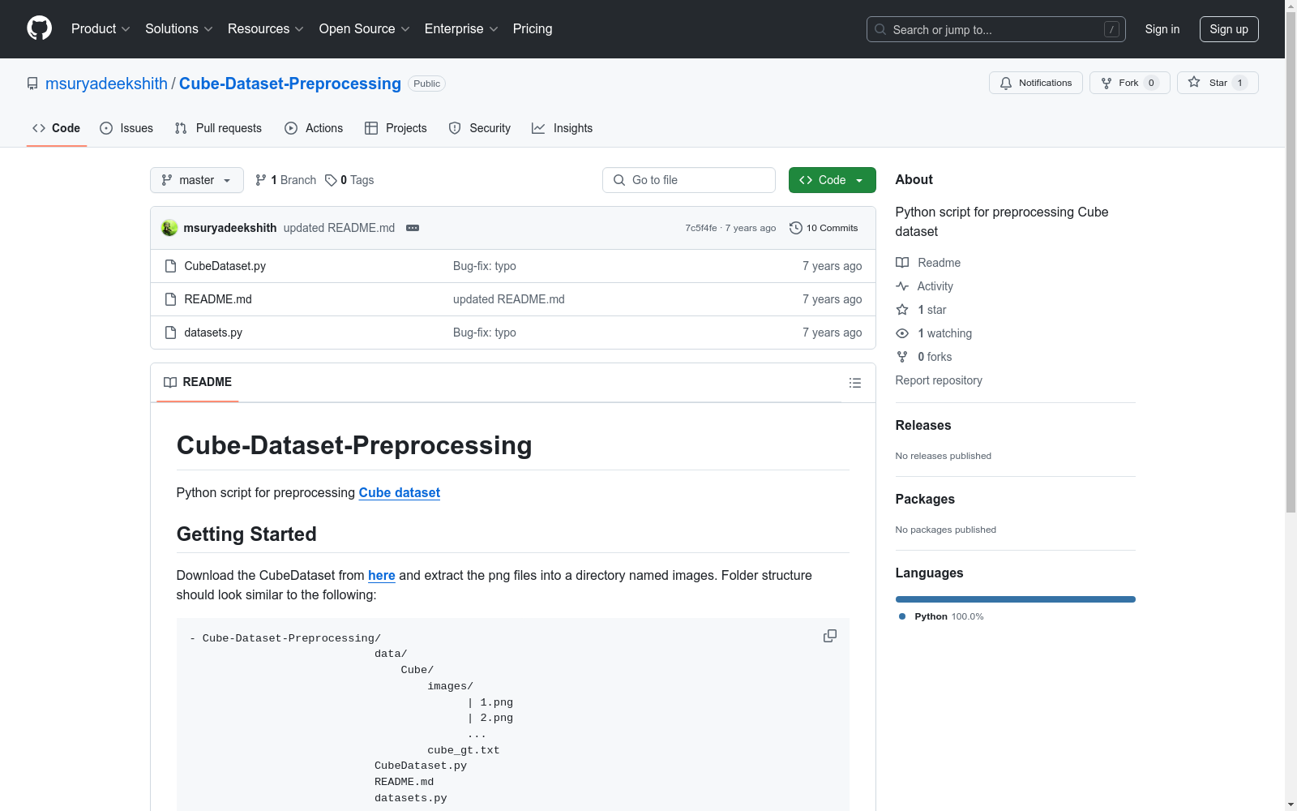The height and width of the screenshot is (811, 1297).
Task: Click the GitHub logo icon
Action: (x=39, y=28)
